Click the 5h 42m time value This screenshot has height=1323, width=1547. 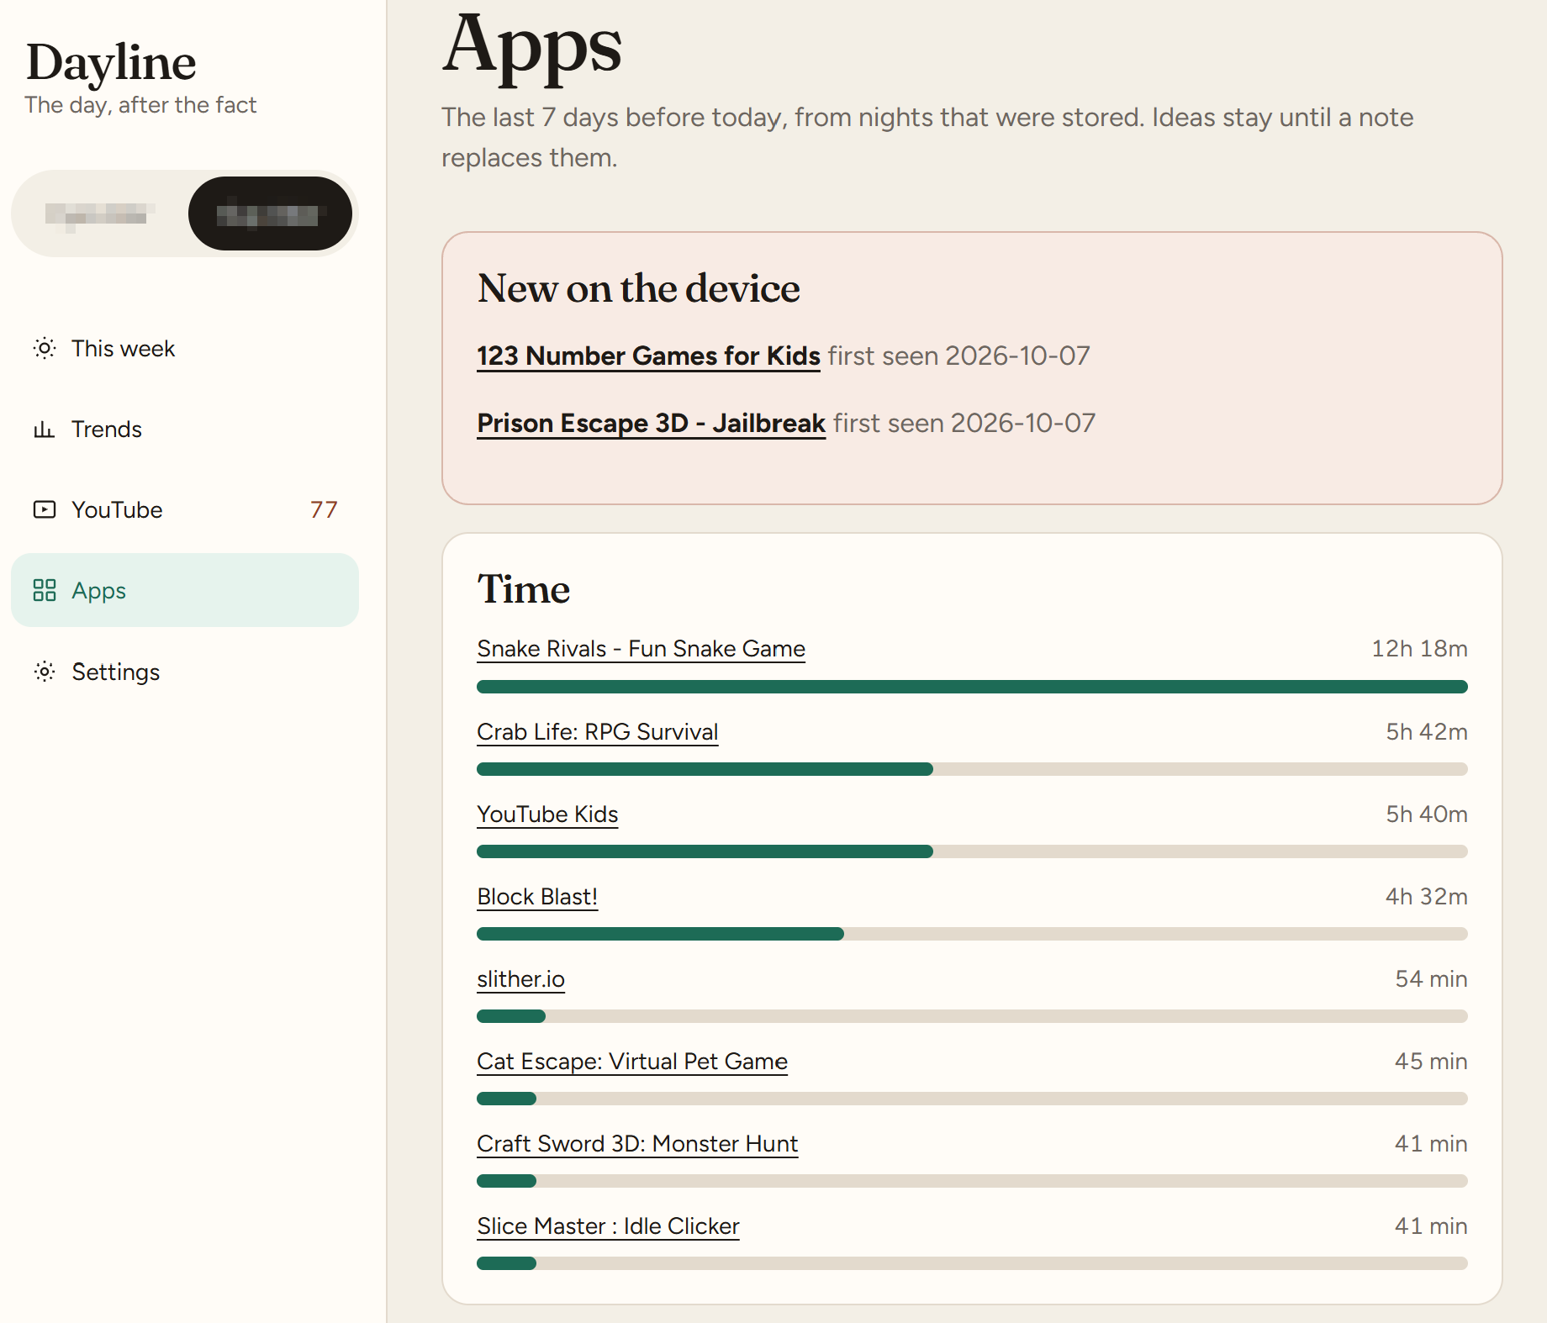[x=1427, y=732]
